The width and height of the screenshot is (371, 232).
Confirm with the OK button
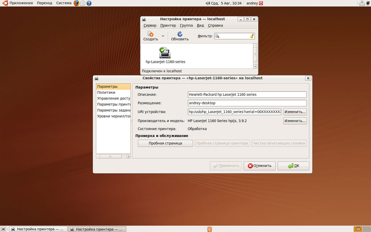[x=293, y=166]
